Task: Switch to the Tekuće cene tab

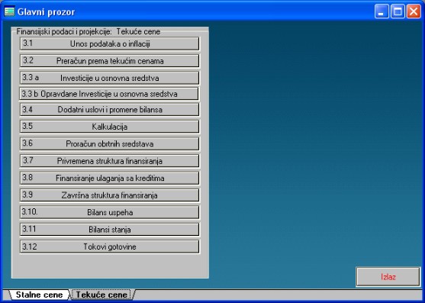Action: (101, 295)
